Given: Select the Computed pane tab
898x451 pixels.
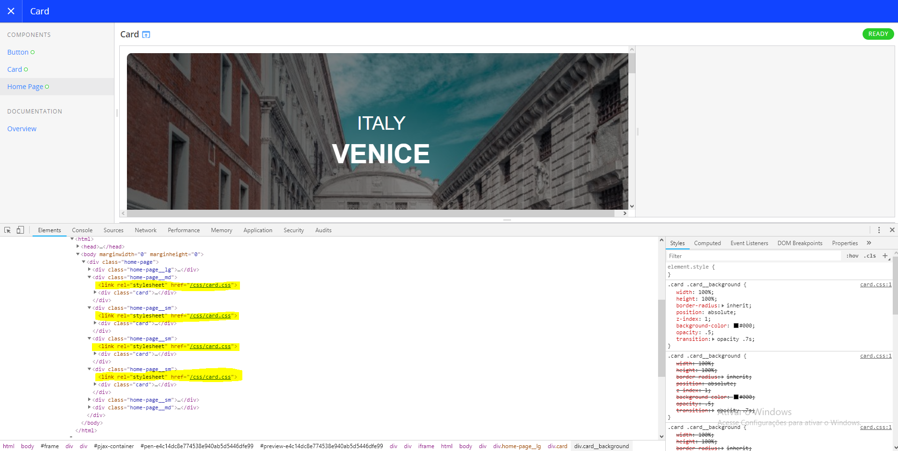Looking at the screenshot, I should coord(707,243).
